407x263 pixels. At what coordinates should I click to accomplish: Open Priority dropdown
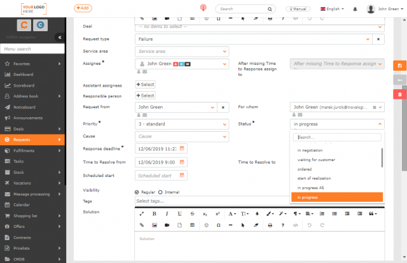[182, 124]
